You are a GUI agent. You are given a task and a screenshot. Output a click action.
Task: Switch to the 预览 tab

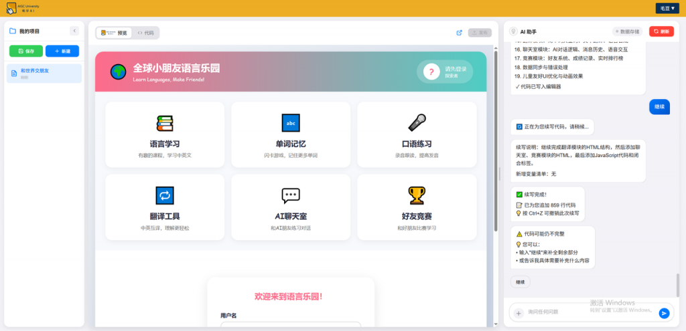114,32
